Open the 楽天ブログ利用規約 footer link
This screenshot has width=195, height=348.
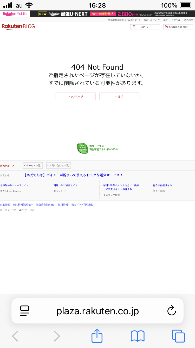click(82, 205)
